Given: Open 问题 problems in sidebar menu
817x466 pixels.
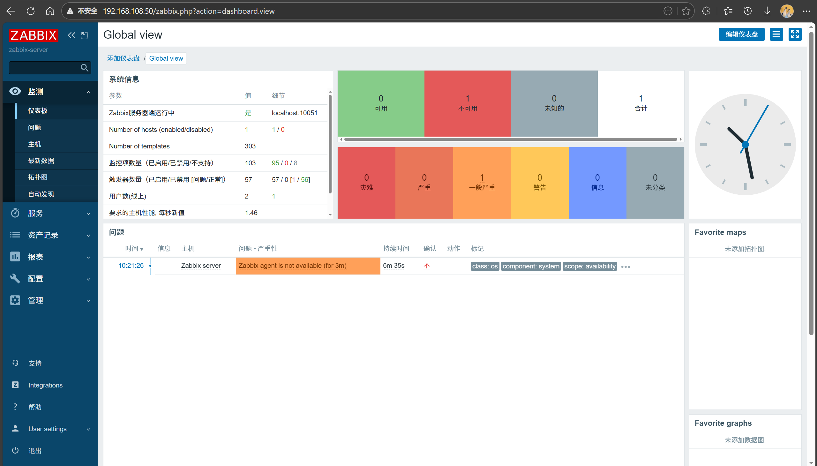Looking at the screenshot, I should pos(34,127).
